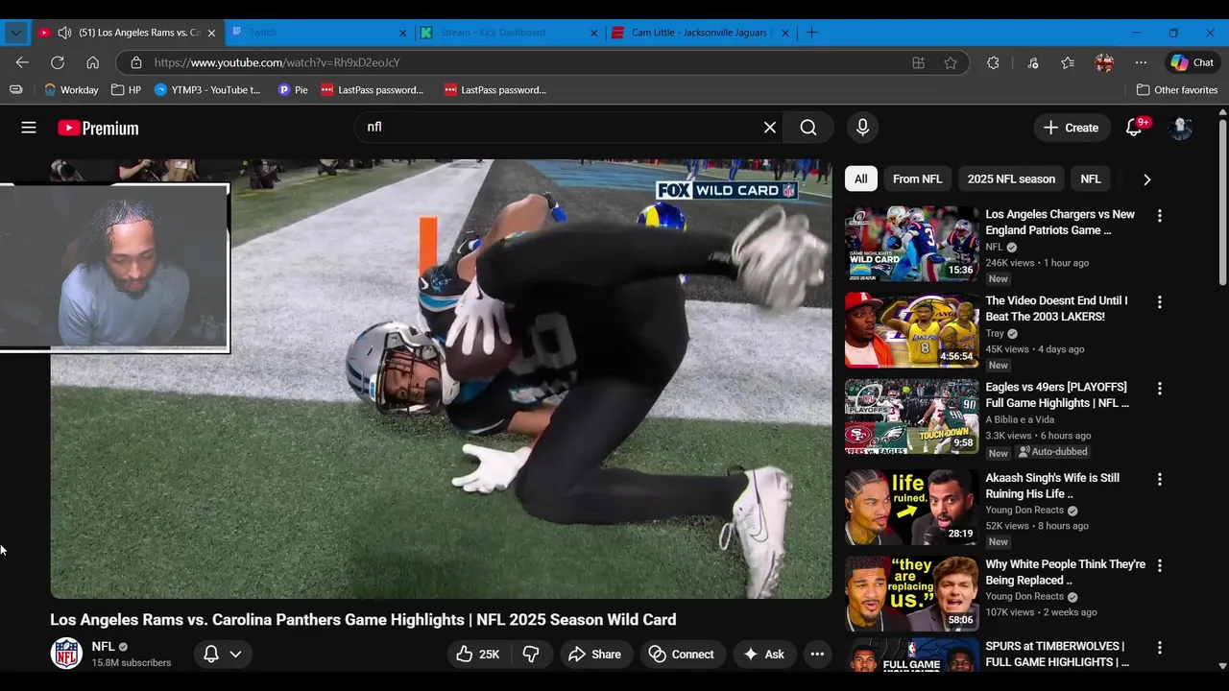Click the magnifier search button
1229x691 pixels.
coord(808,128)
